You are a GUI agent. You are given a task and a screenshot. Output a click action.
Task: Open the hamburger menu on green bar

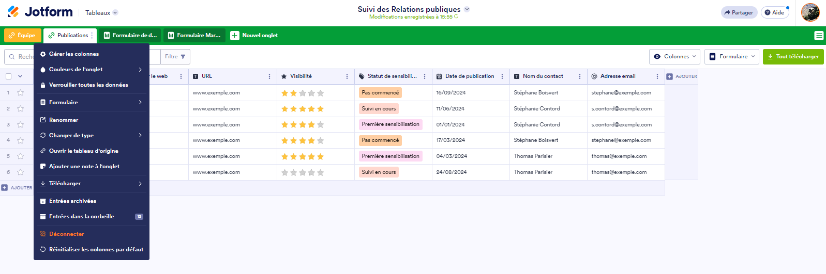click(x=819, y=36)
